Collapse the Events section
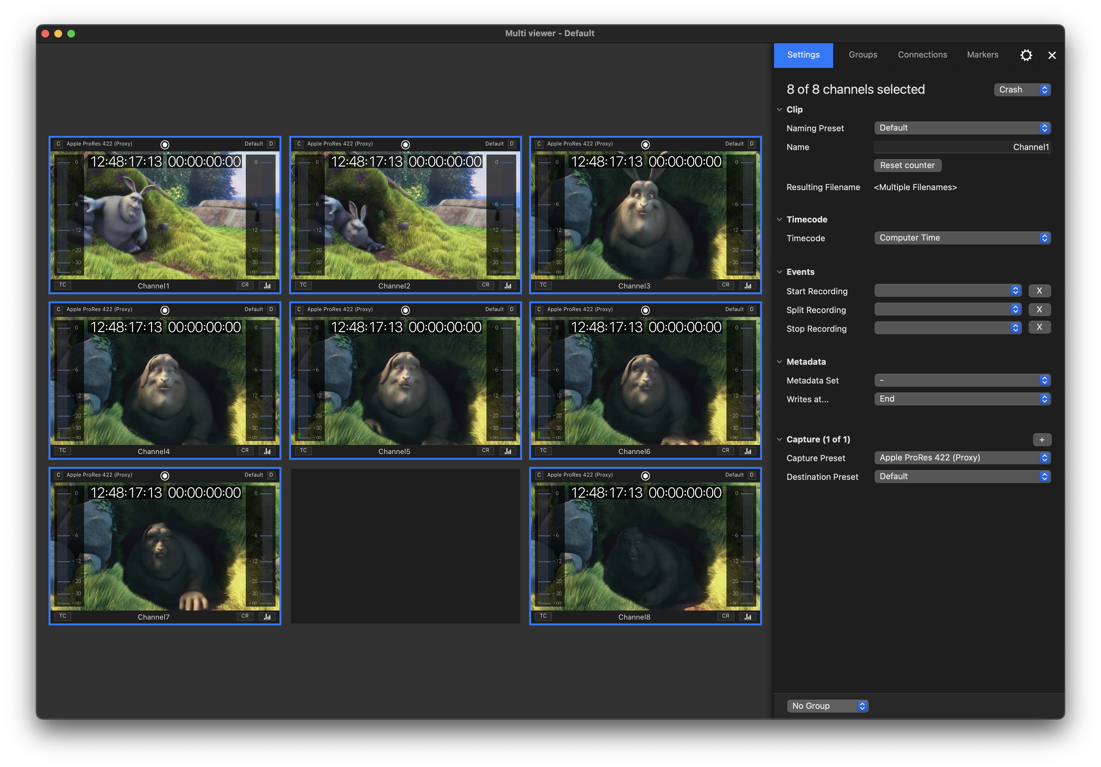Screen dimensions: 1101x767 [779, 272]
